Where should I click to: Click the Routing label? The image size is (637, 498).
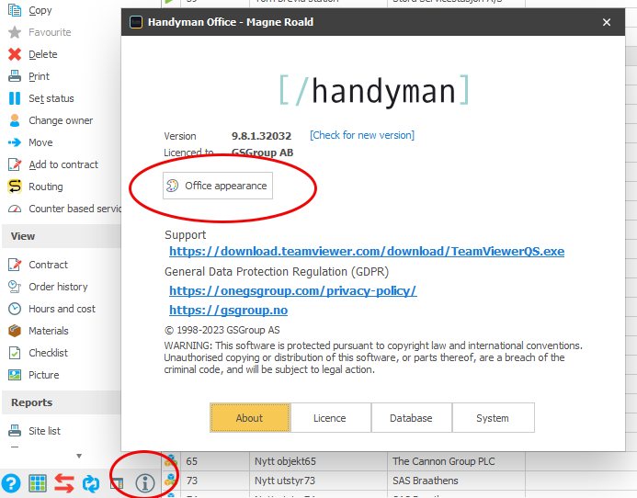pyautogui.click(x=46, y=187)
